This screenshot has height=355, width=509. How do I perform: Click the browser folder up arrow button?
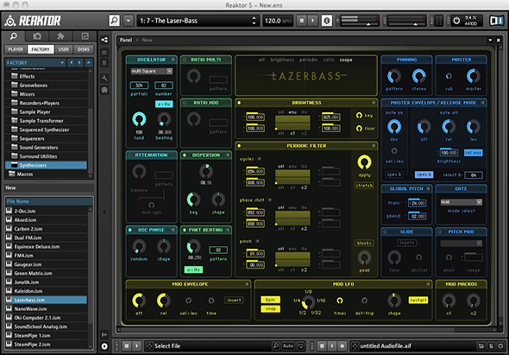pos(89,63)
